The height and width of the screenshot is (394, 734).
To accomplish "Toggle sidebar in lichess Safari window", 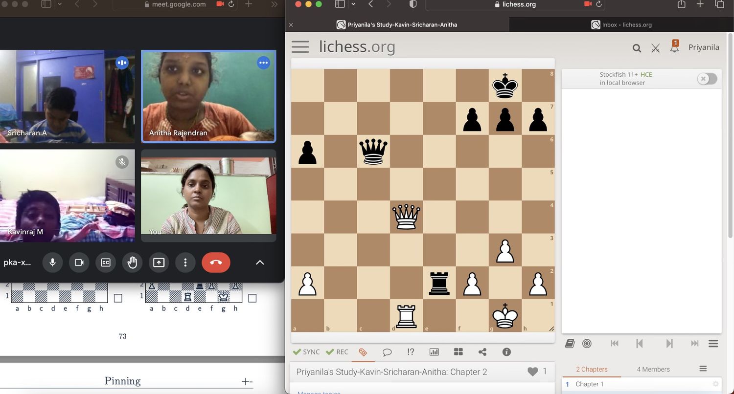I will pyautogui.click(x=340, y=4).
